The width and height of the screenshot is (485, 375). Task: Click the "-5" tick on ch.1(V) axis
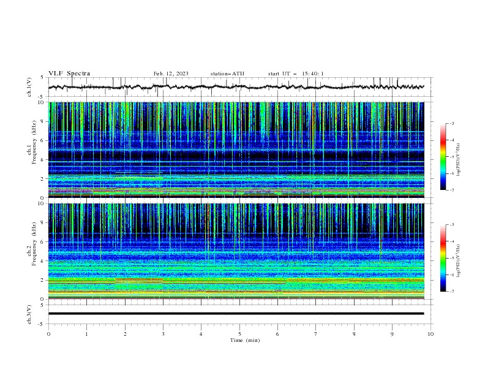42,97
